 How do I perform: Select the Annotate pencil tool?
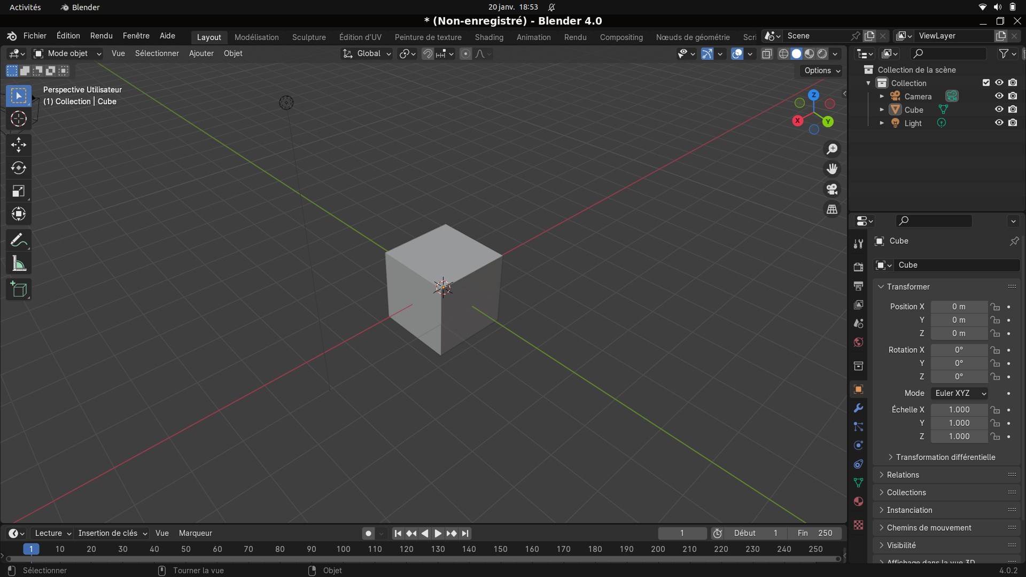19,240
